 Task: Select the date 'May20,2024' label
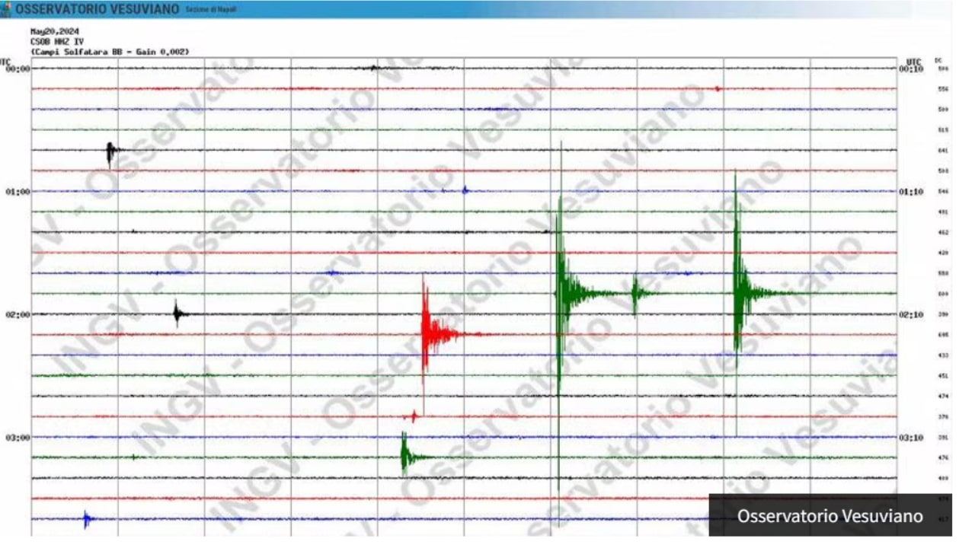(x=55, y=32)
